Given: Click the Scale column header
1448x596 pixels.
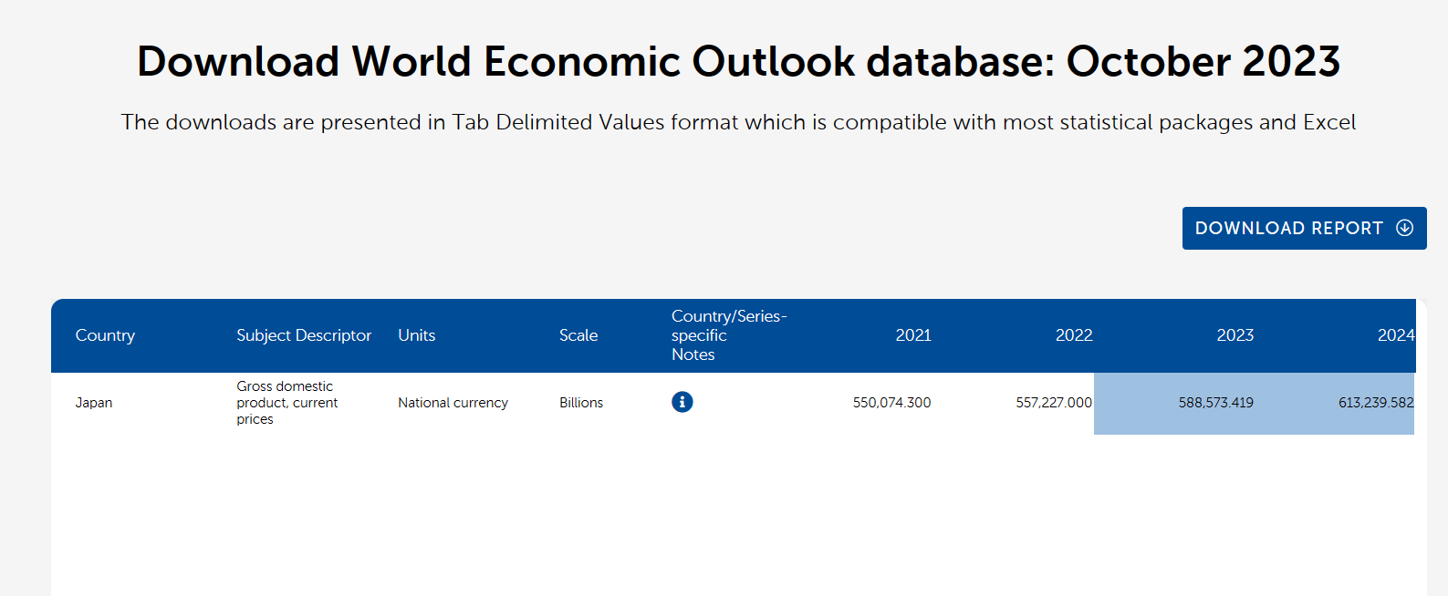Looking at the screenshot, I should [x=578, y=335].
